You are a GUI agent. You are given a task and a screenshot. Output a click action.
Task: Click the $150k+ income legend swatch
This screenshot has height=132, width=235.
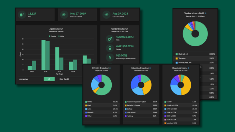point(165,102)
